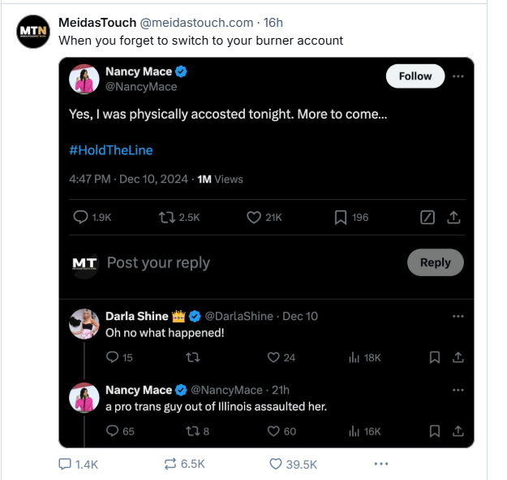View analytics on Darla Shine's reply (18K)
Viewport: 507px width, 480px height.
point(354,357)
